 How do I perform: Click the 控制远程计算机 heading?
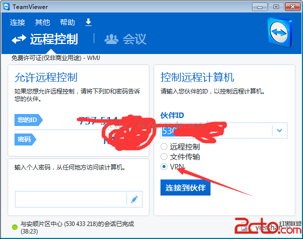tap(197, 77)
